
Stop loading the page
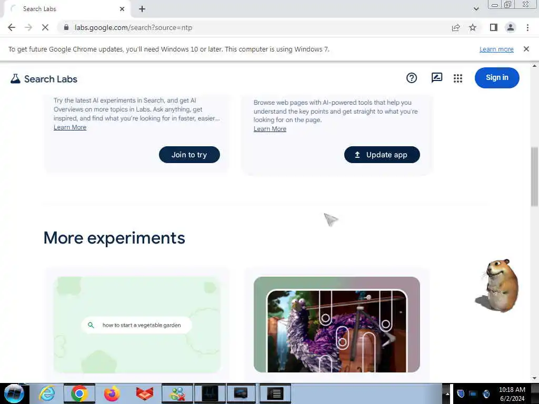pos(45,27)
